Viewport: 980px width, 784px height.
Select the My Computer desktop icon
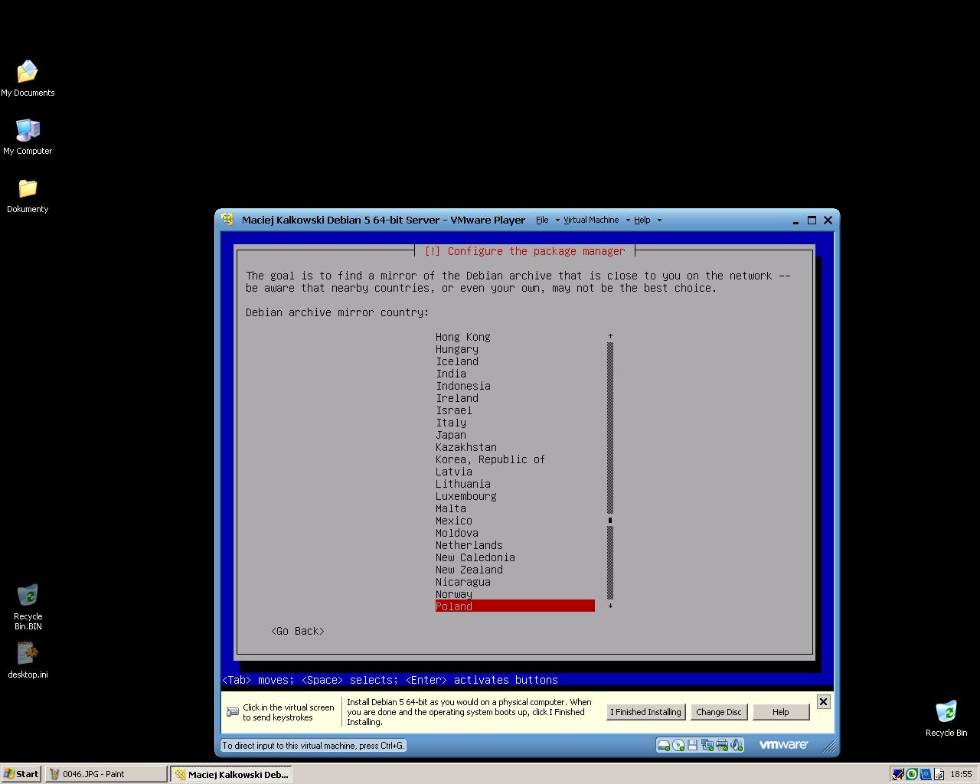click(x=28, y=137)
